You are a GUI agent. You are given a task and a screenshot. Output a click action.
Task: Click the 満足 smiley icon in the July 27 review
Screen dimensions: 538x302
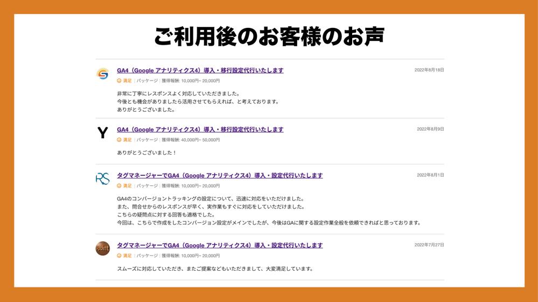pos(119,255)
